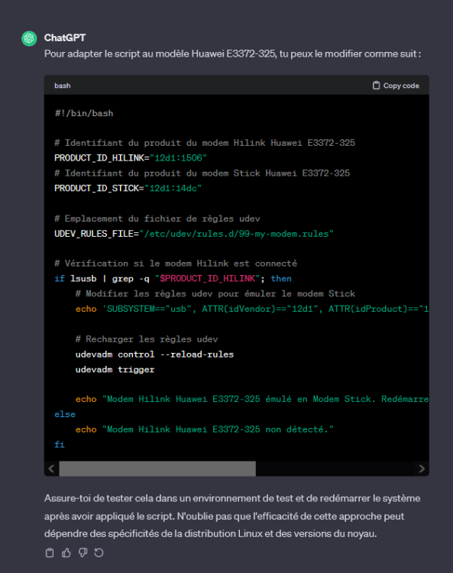The width and height of the screenshot is (453, 573).
Task: Click the udevadm trigger line
Action: click(115, 370)
